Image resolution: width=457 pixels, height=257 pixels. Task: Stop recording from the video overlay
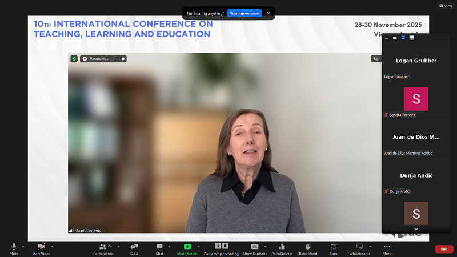[122, 58]
